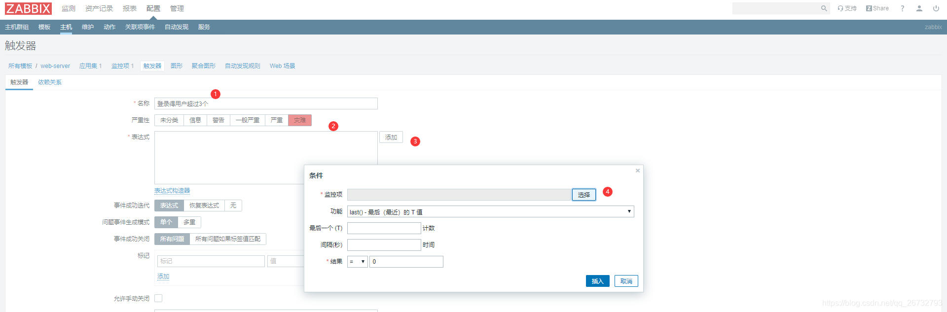
Task: Select 所有问题 close option
Action: (172, 239)
